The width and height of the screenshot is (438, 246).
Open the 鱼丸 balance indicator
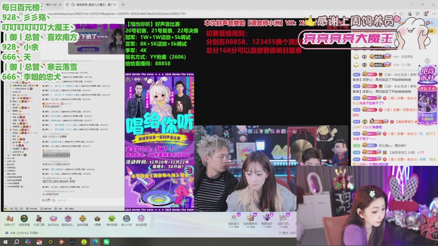[x=287, y=233]
